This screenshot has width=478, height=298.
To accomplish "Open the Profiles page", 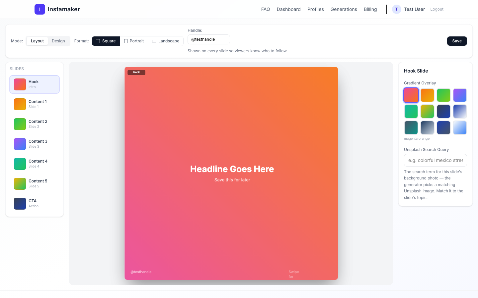I will click(316, 9).
